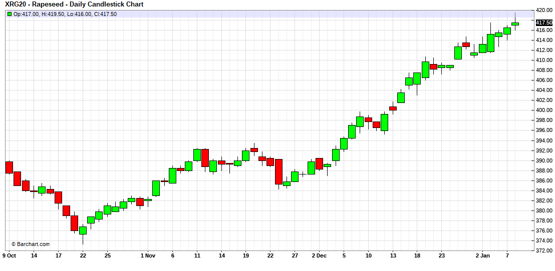Image resolution: width=555 pixels, height=271 pixels.
Task: Click the last green candle near 417.50
Action: pyautogui.click(x=515, y=23)
